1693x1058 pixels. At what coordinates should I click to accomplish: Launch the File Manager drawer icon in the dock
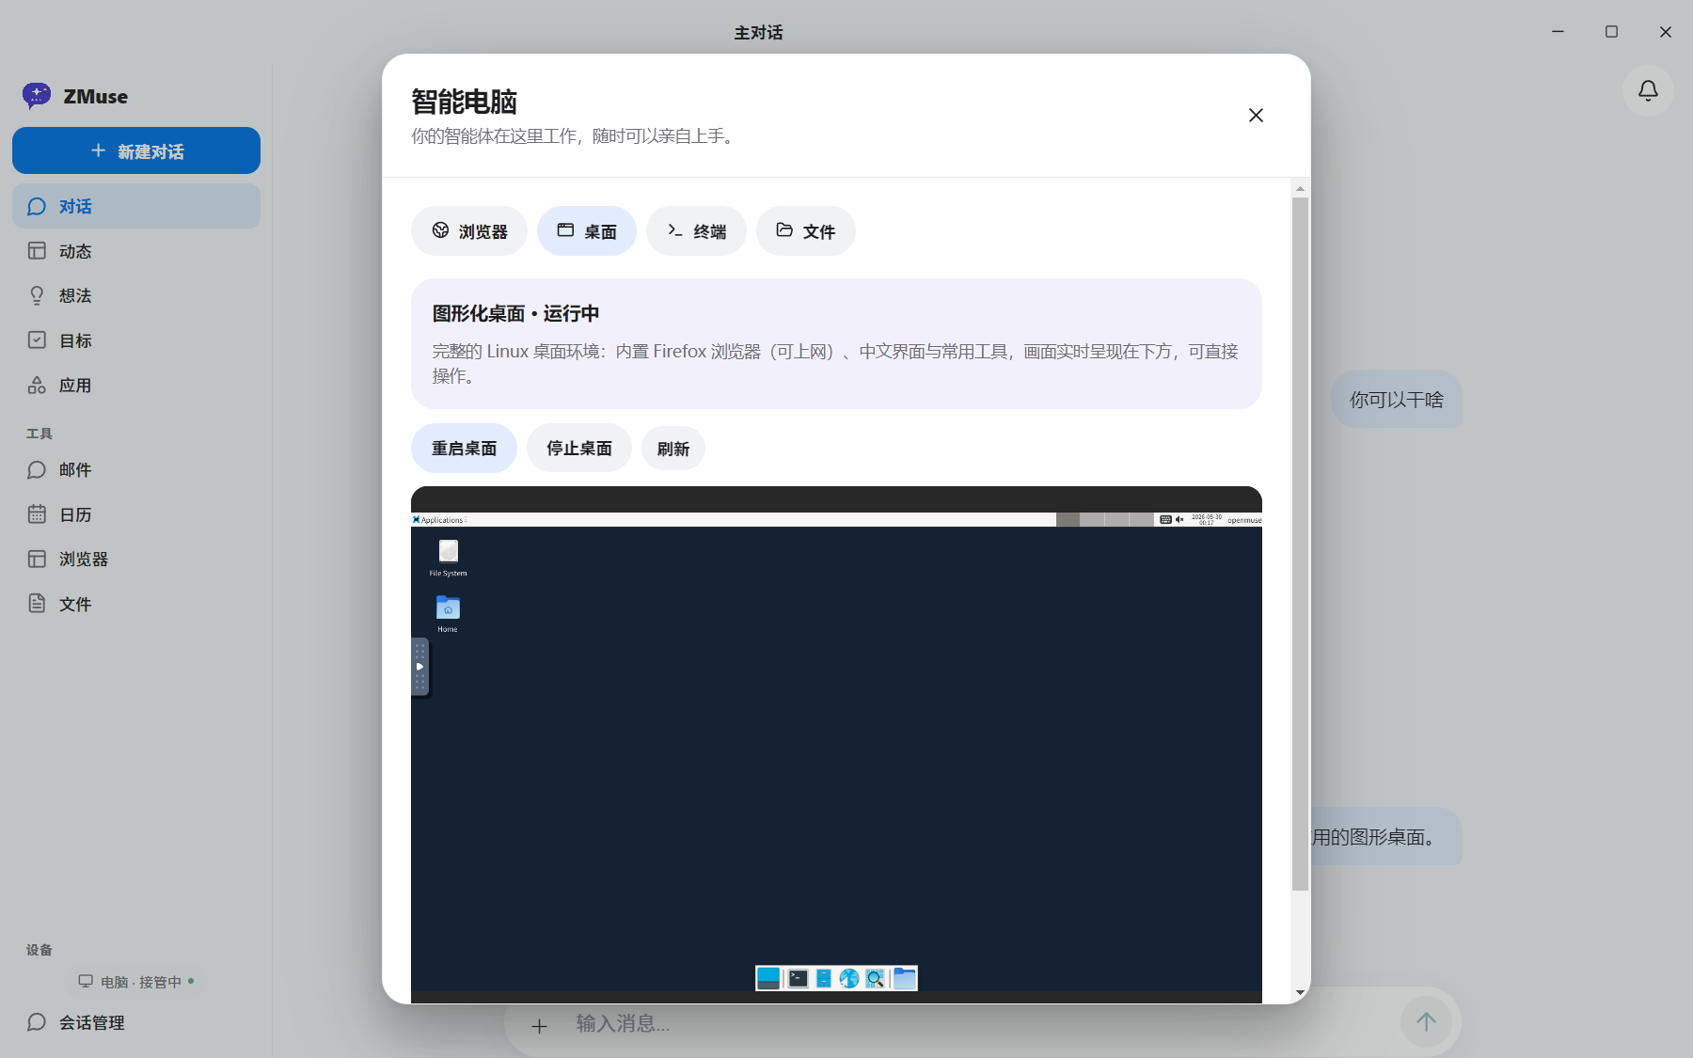824,979
